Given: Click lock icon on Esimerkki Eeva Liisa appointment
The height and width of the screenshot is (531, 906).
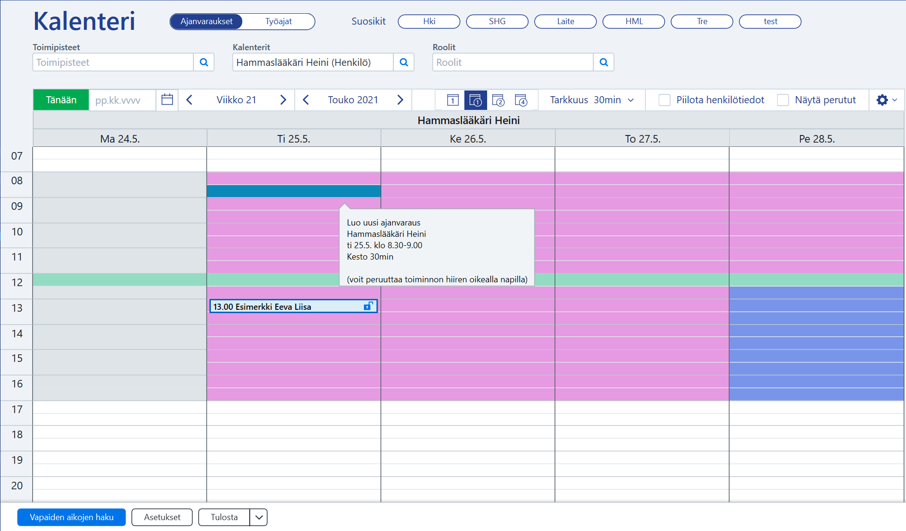Looking at the screenshot, I should tap(368, 306).
